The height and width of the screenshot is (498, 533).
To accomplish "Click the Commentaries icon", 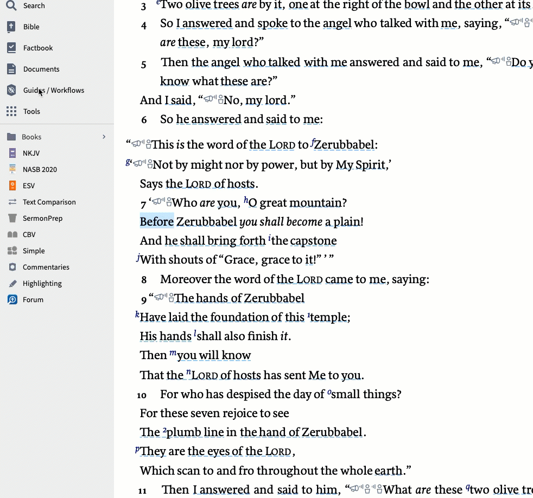I will (x=12, y=267).
